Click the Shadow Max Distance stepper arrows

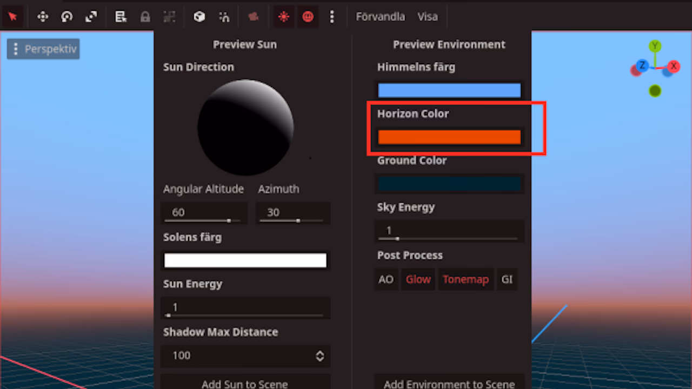[320, 356]
